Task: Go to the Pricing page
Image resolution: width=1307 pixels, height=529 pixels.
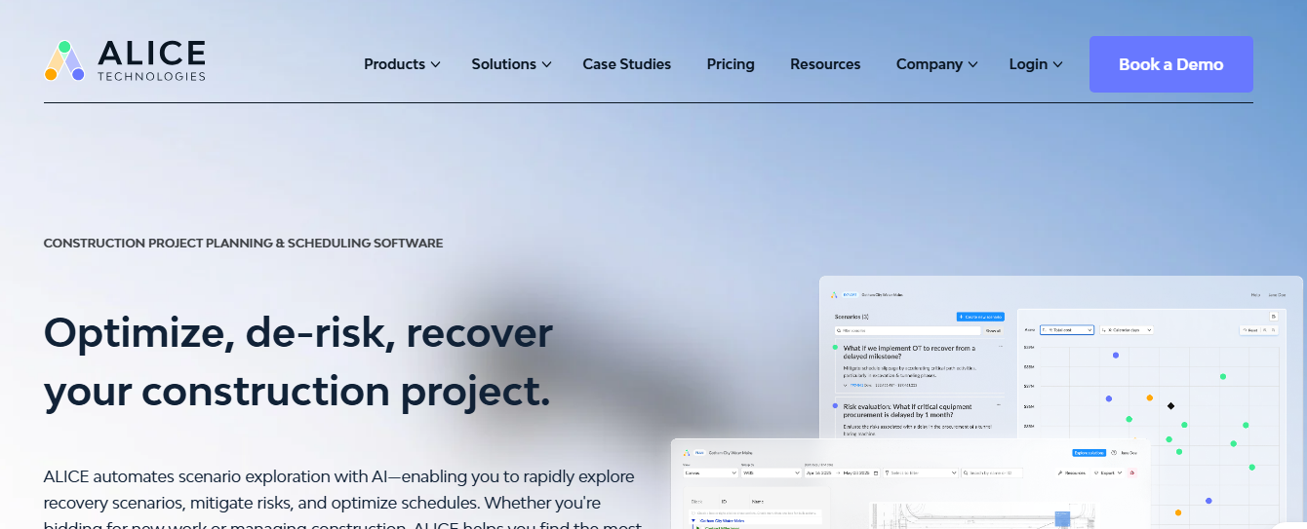Action: [731, 64]
